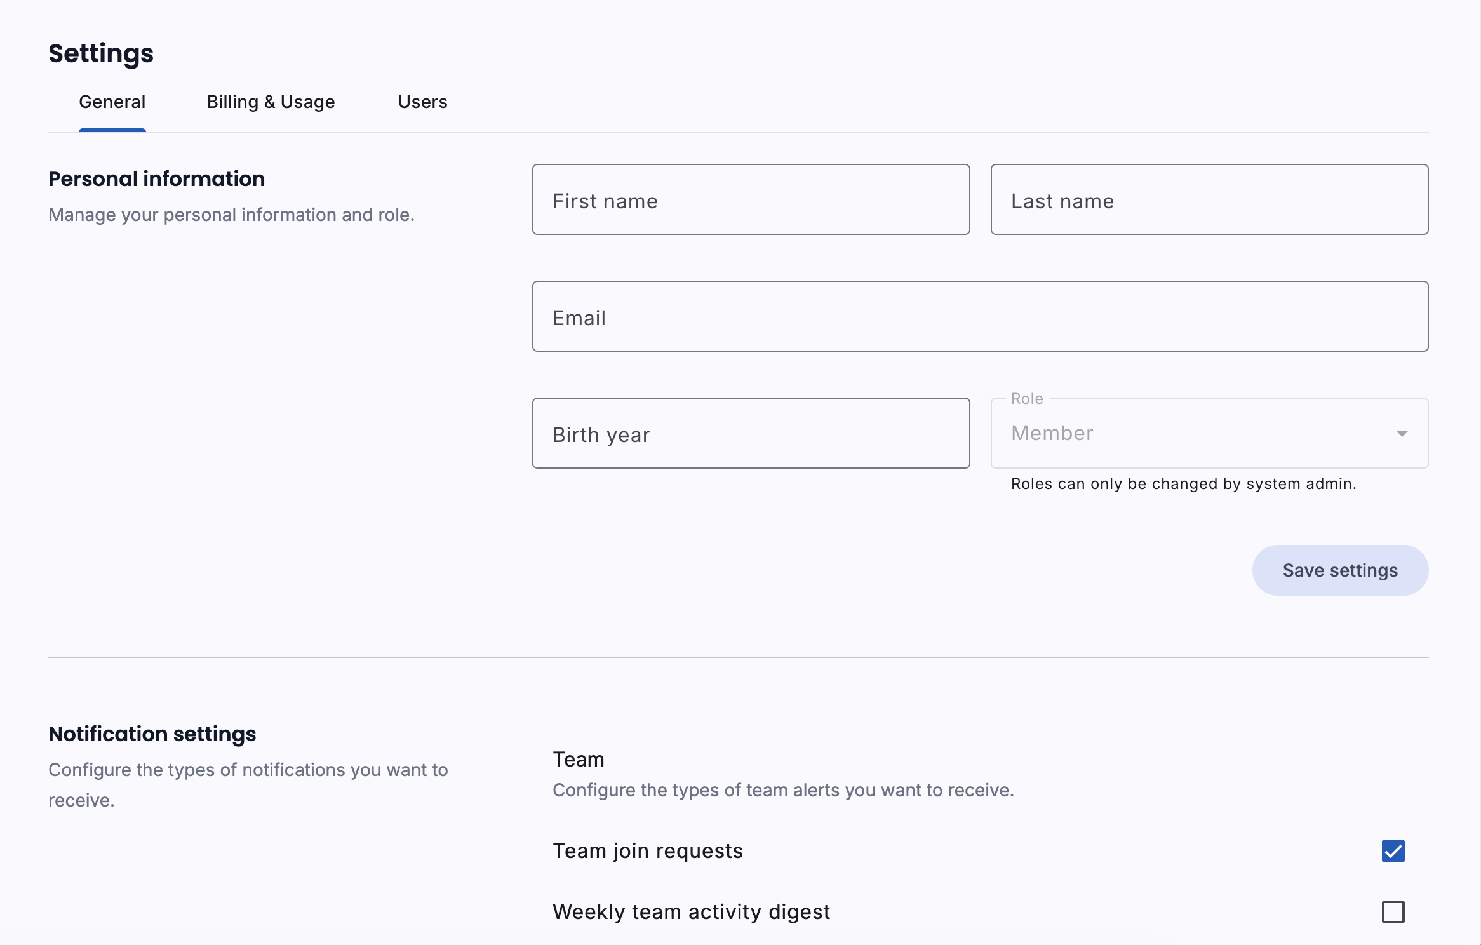The width and height of the screenshot is (1481, 945).
Task: Click the Personal information section heading
Action: pyautogui.click(x=156, y=179)
